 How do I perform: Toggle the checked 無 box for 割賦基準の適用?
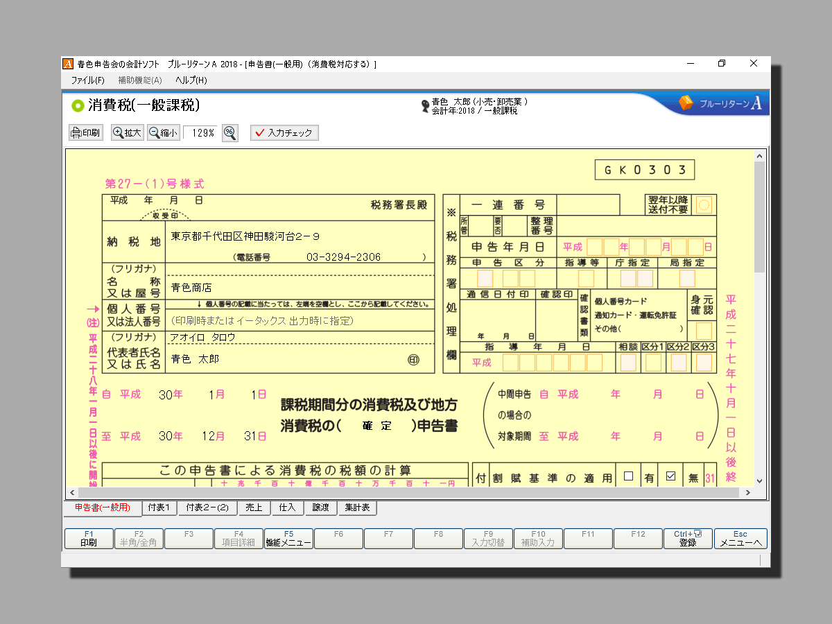670,476
